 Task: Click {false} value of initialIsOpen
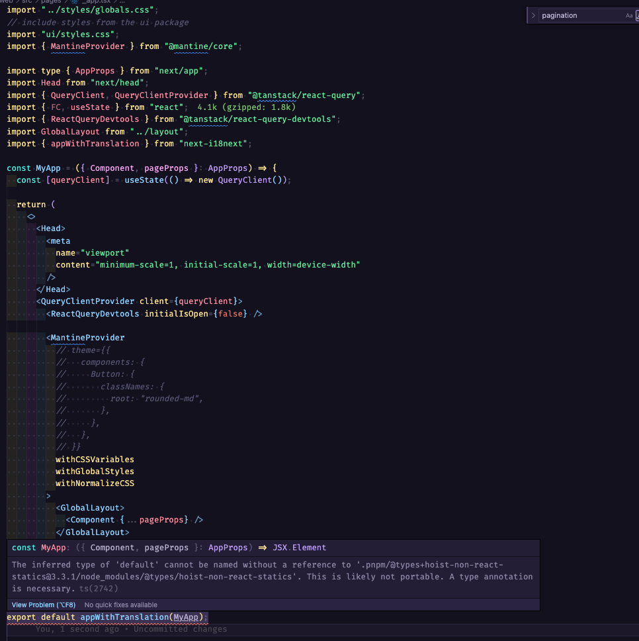[x=230, y=314]
